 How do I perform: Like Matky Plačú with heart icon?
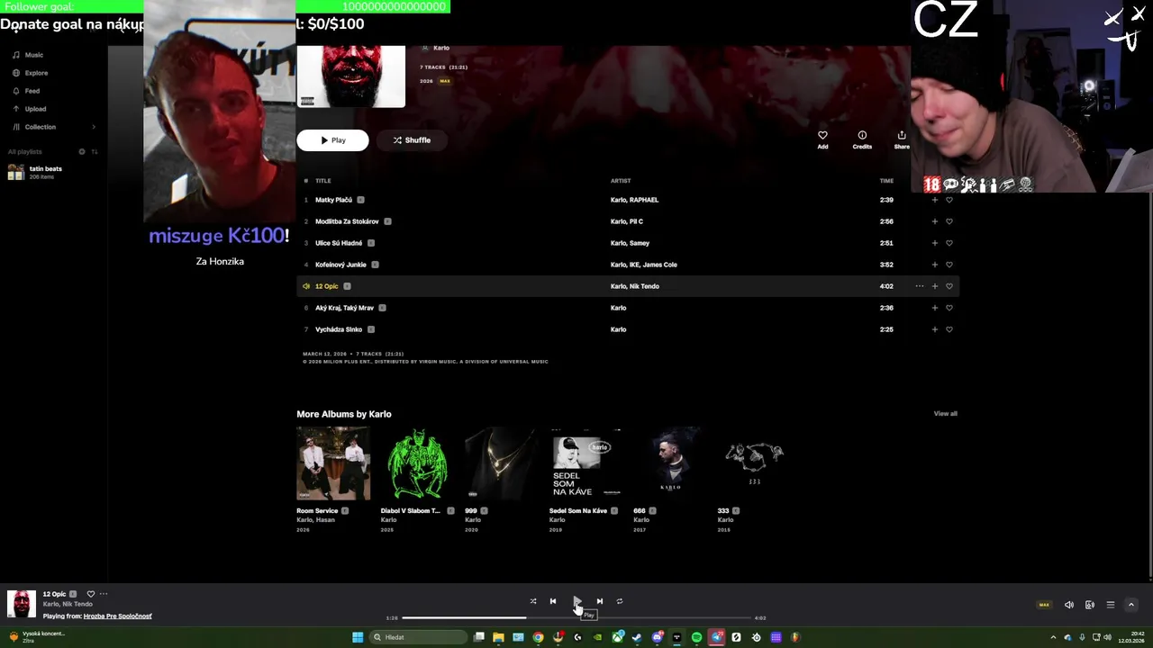(949, 200)
